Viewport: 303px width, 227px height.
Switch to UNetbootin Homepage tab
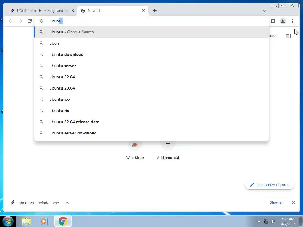(x=40, y=11)
